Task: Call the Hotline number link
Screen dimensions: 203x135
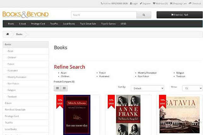Action: click(114, 3)
